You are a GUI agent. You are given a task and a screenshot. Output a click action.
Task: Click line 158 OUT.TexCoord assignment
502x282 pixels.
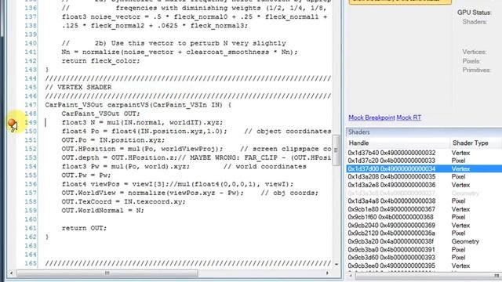123,202
